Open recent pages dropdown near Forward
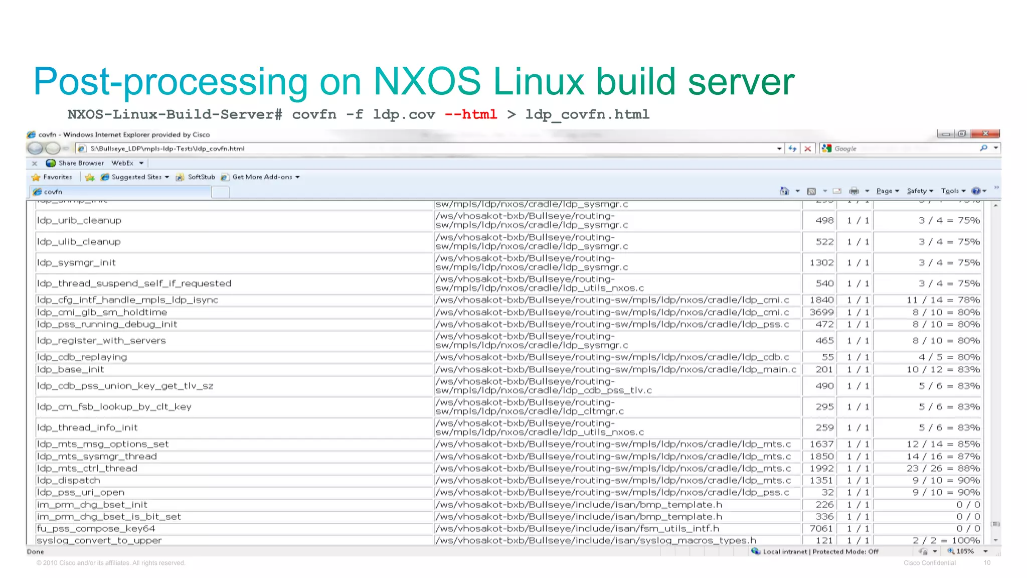 66,149
